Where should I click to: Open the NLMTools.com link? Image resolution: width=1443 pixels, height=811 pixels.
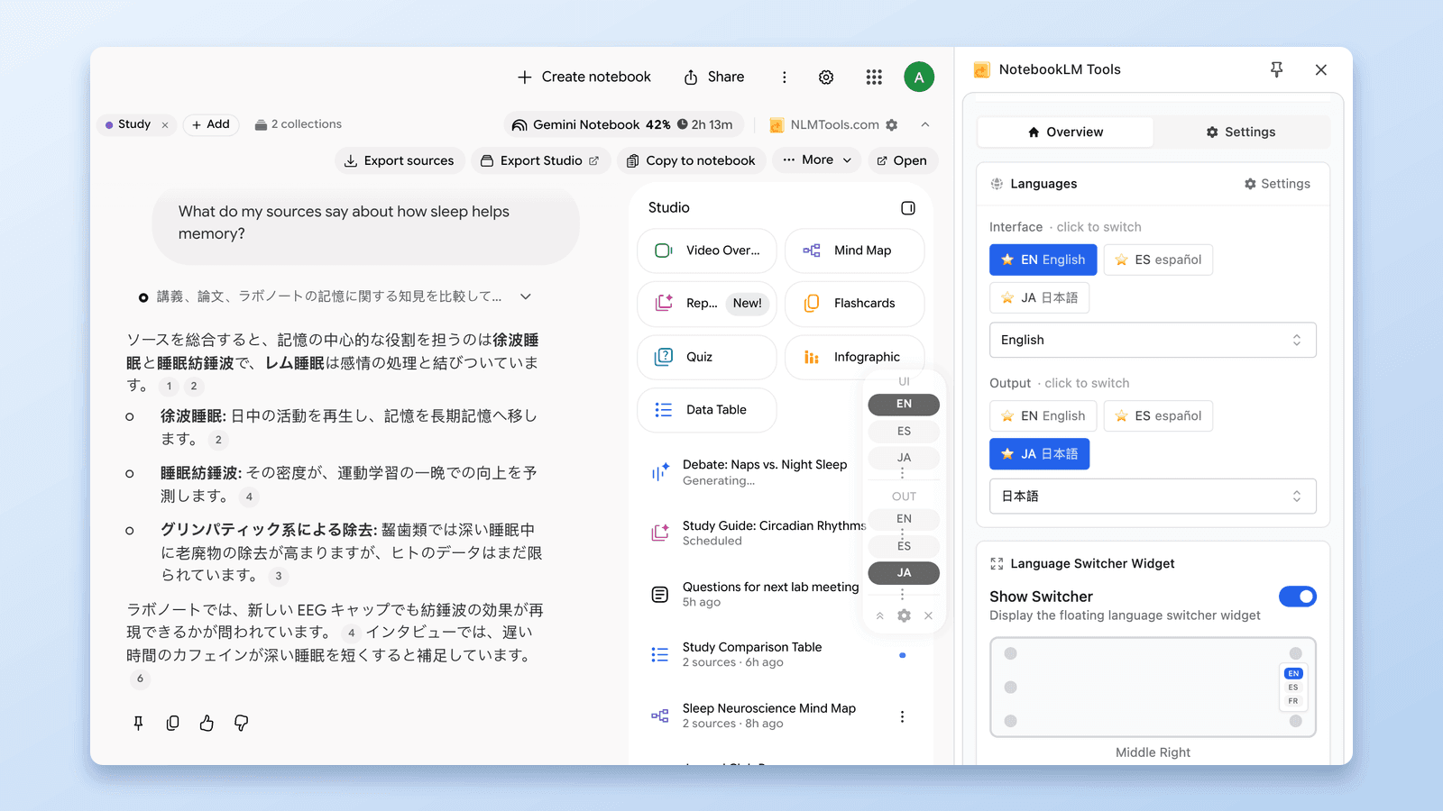click(x=824, y=125)
